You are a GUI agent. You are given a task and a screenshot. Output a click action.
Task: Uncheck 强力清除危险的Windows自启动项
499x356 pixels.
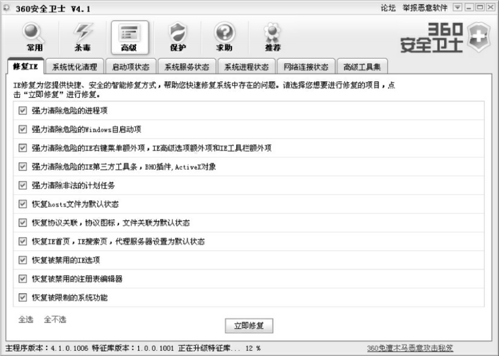click(23, 129)
